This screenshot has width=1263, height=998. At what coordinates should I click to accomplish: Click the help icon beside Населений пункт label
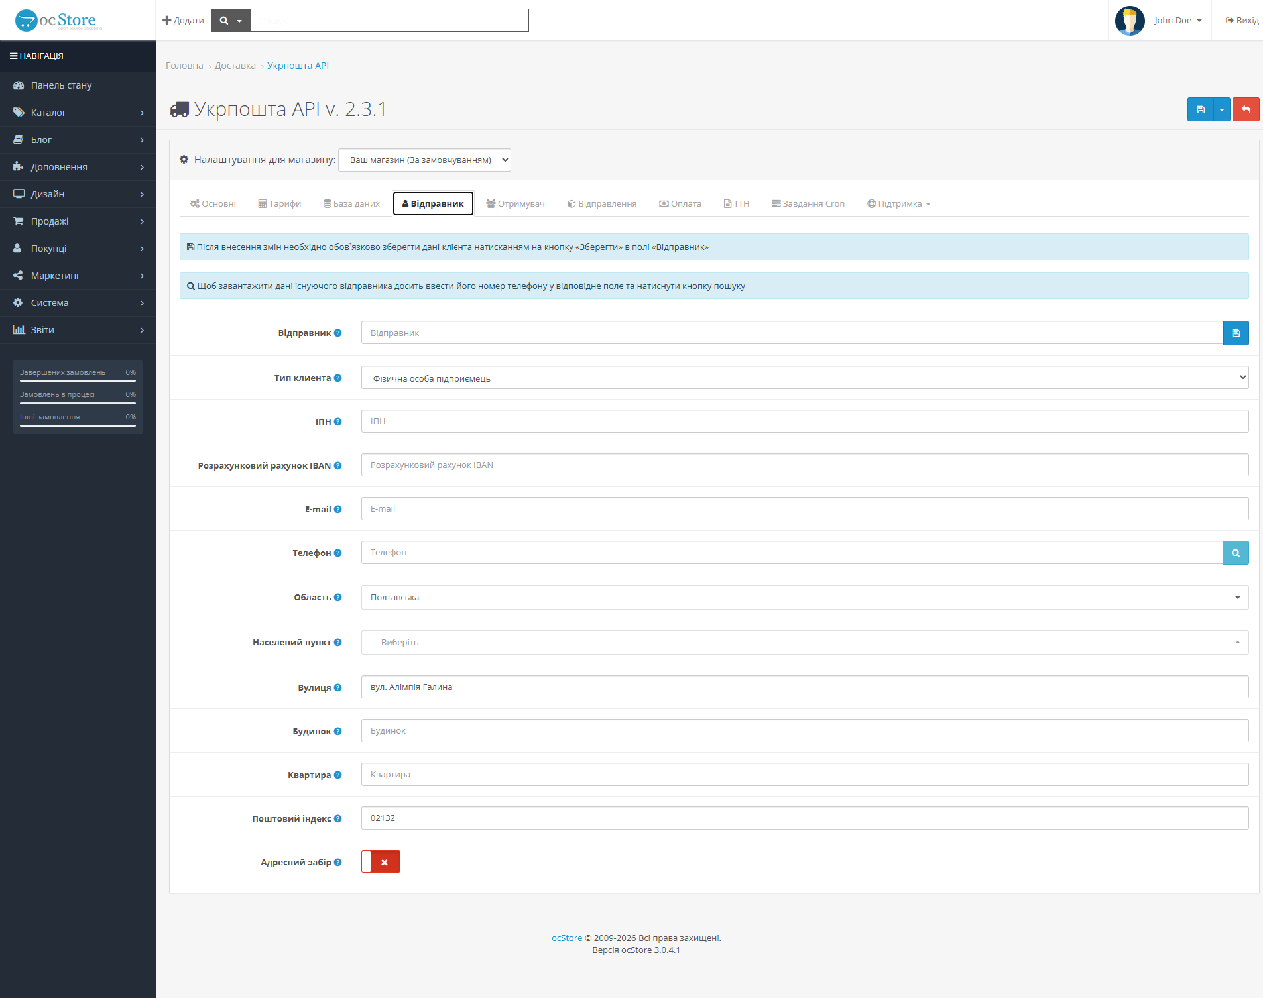coord(338,642)
